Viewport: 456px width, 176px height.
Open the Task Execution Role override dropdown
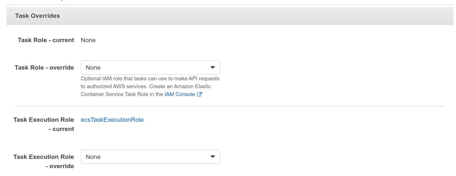[x=150, y=157]
